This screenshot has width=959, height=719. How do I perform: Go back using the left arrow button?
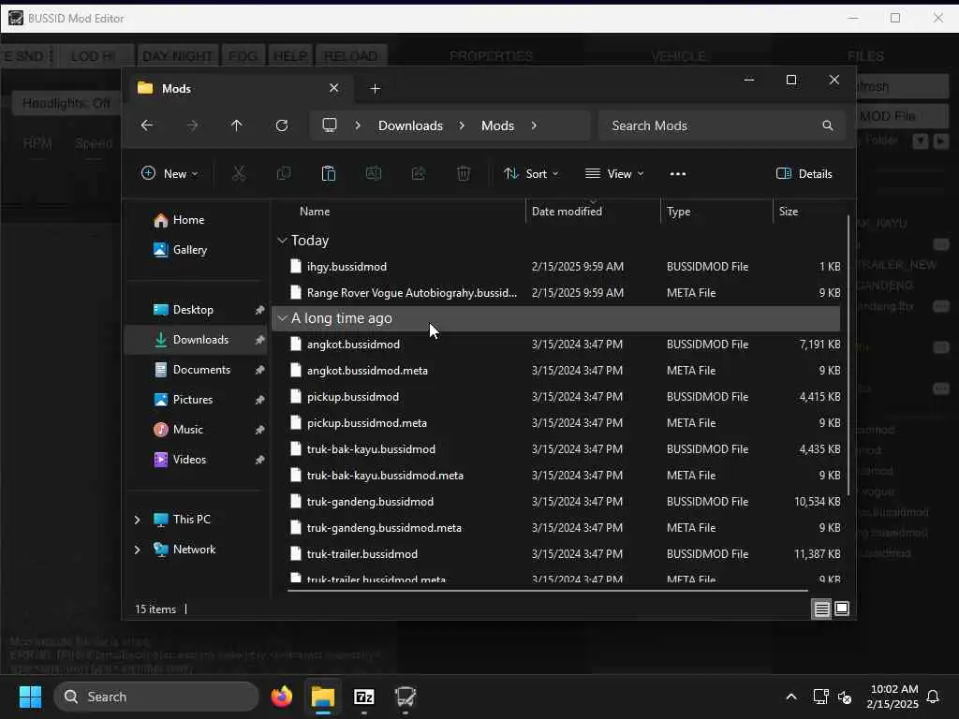point(147,125)
